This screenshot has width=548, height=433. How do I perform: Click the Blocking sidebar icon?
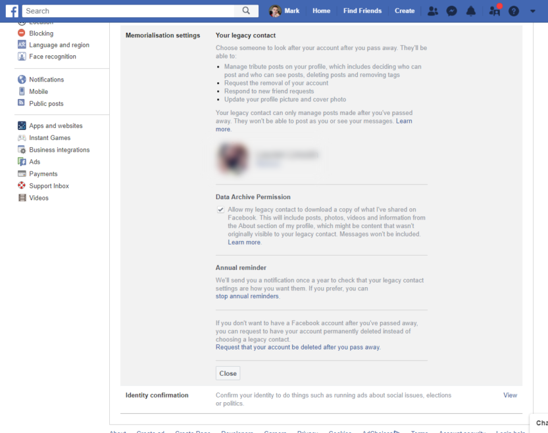[22, 33]
